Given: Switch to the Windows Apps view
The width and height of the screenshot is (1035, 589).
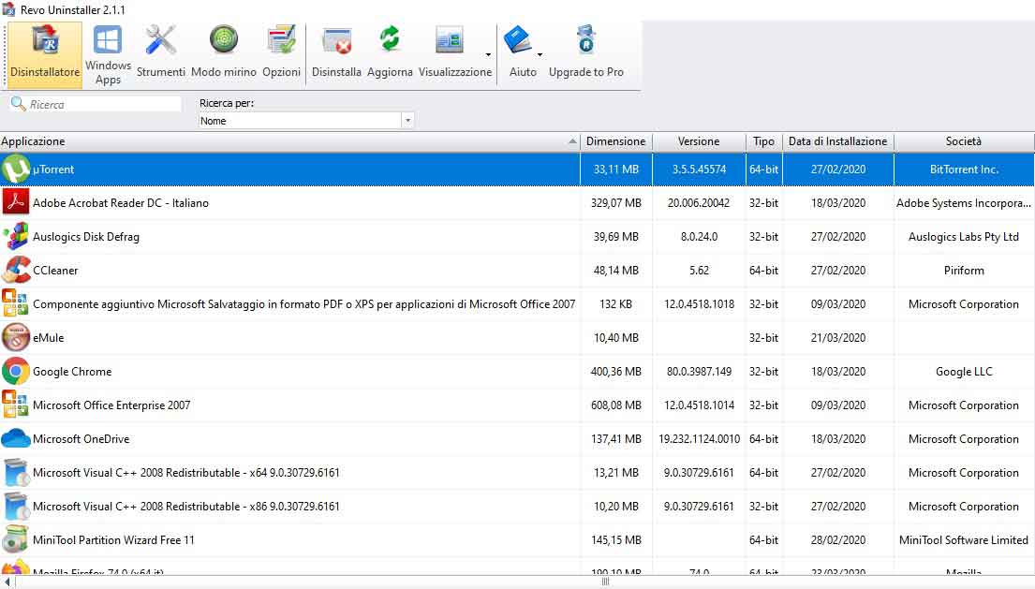Looking at the screenshot, I should tap(108, 54).
